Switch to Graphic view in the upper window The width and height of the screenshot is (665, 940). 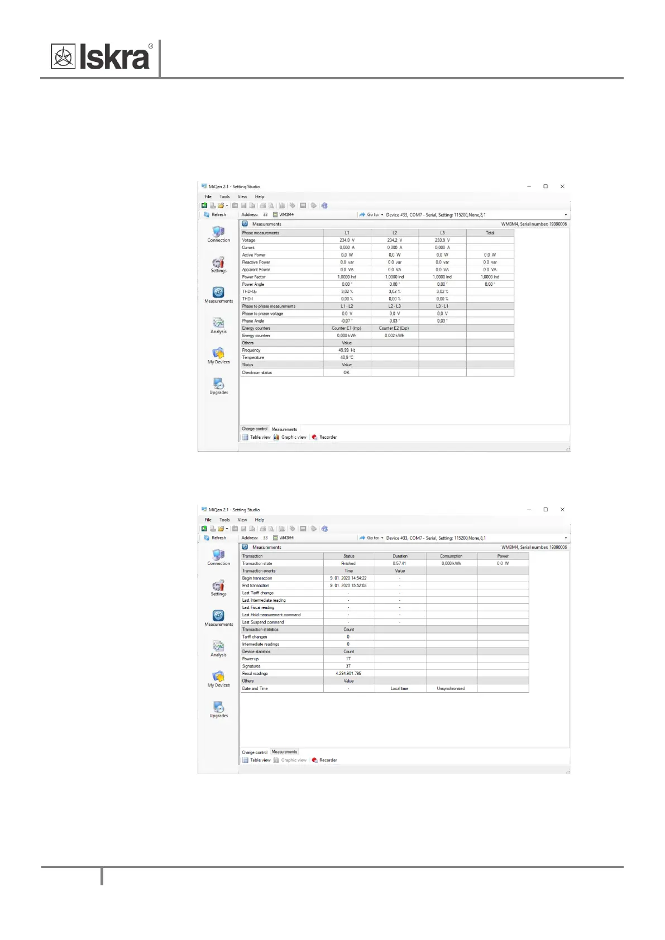290,437
